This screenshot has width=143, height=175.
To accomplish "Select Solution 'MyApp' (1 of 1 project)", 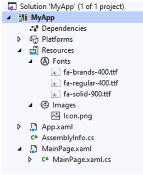I will click(x=72, y=7).
